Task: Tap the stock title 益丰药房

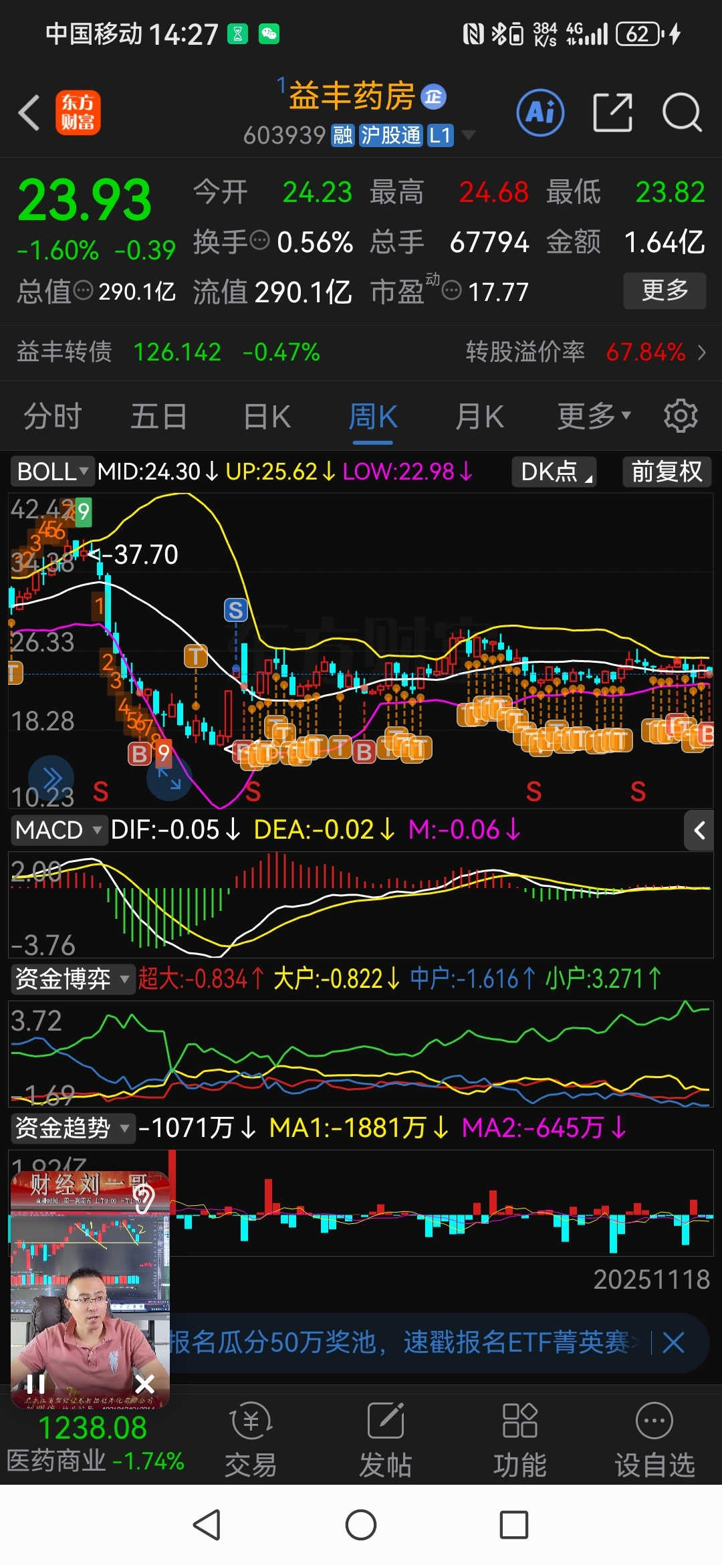Action: (x=352, y=96)
